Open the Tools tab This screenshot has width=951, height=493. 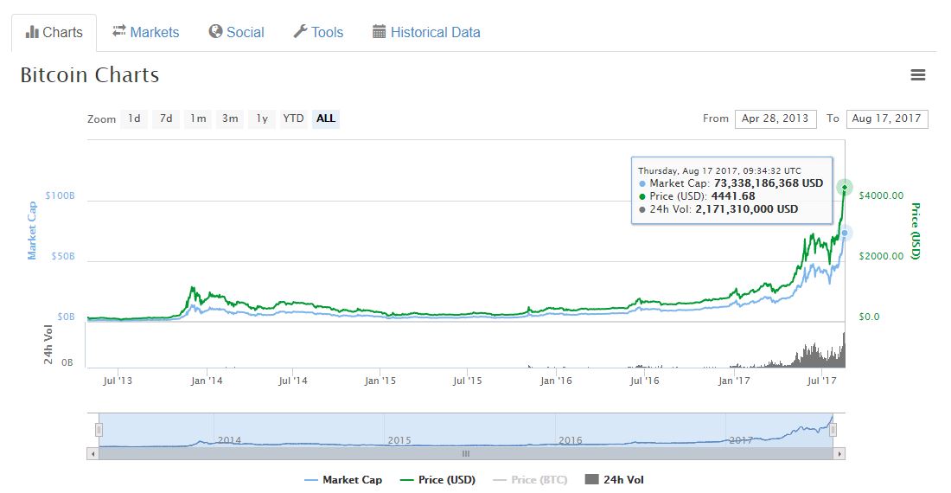click(x=318, y=32)
